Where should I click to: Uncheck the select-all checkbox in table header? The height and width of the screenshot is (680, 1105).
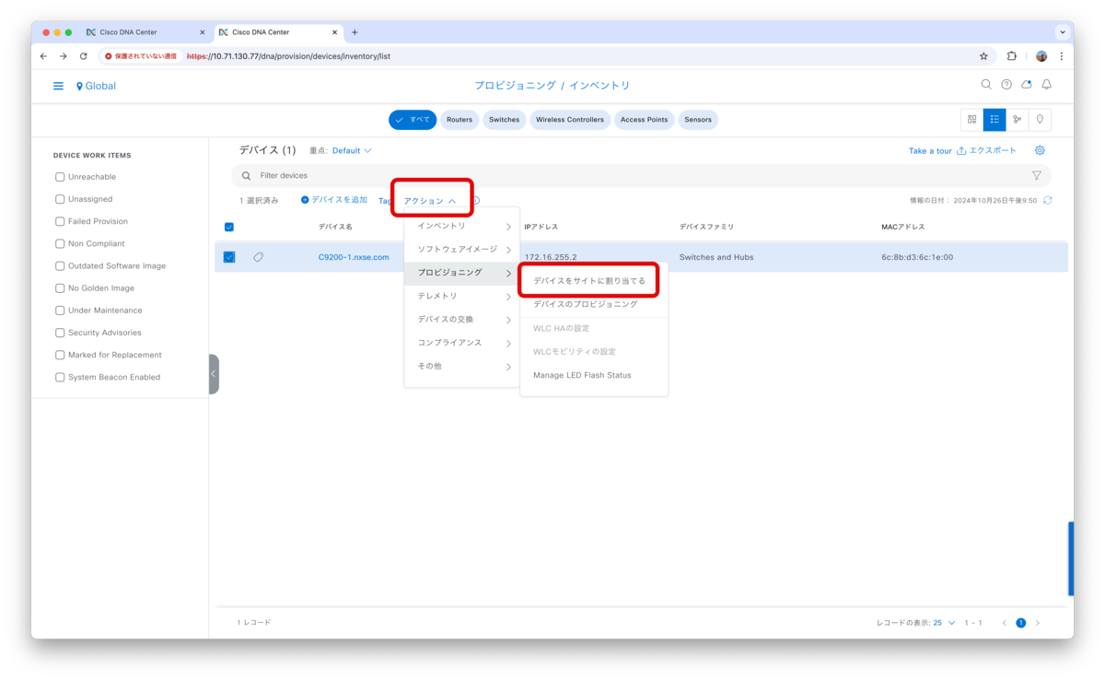(x=228, y=227)
